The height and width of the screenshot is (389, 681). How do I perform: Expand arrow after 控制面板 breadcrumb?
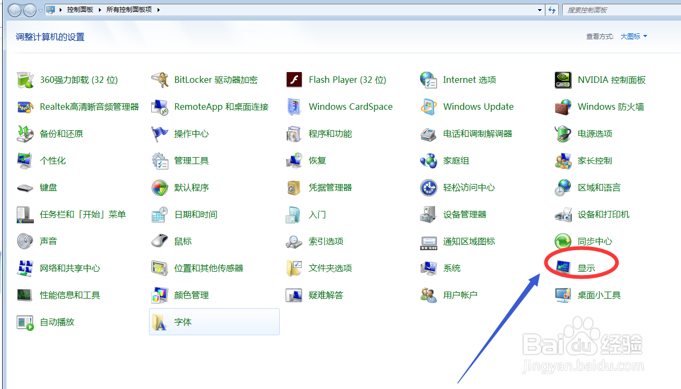(x=100, y=10)
